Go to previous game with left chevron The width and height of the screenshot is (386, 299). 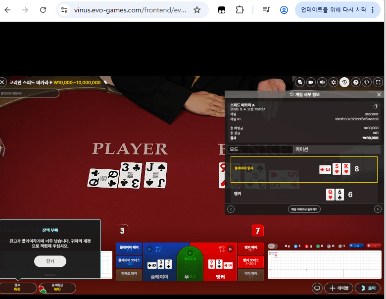231,209
